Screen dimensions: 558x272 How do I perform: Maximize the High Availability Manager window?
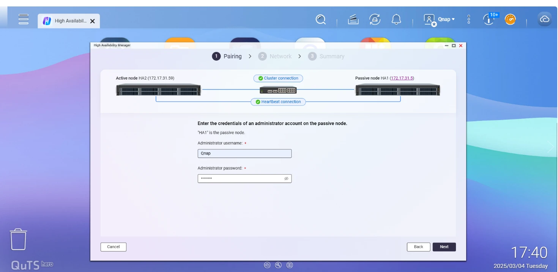click(454, 45)
